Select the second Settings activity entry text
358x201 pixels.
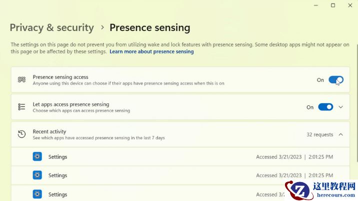(57, 175)
